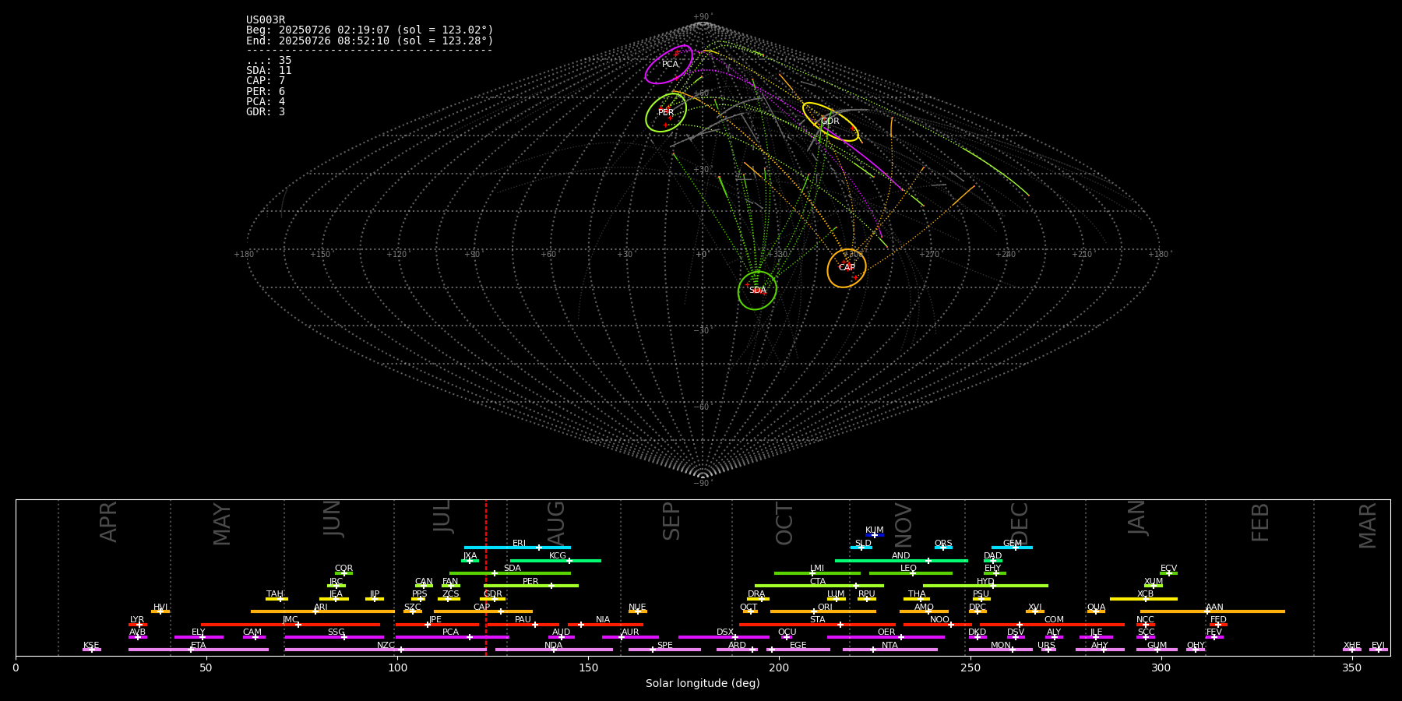Image resolution: width=1402 pixels, height=701 pixels.
Task: Click the GEM shower bar in the timeline
Action: tap(1012, 548)
